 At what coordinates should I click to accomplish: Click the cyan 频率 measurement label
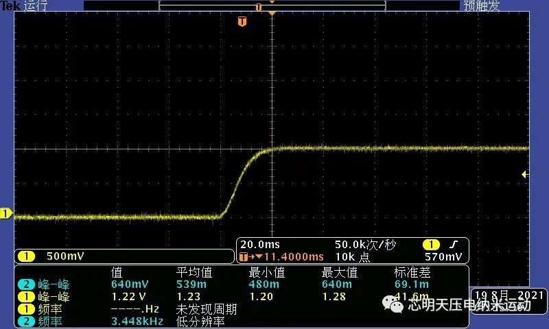[49, 321]
